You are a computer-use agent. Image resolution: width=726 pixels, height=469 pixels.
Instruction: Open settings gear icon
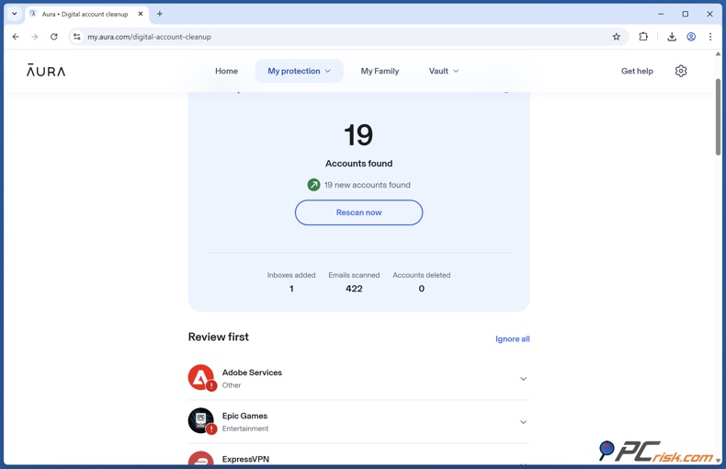[681, 71]
